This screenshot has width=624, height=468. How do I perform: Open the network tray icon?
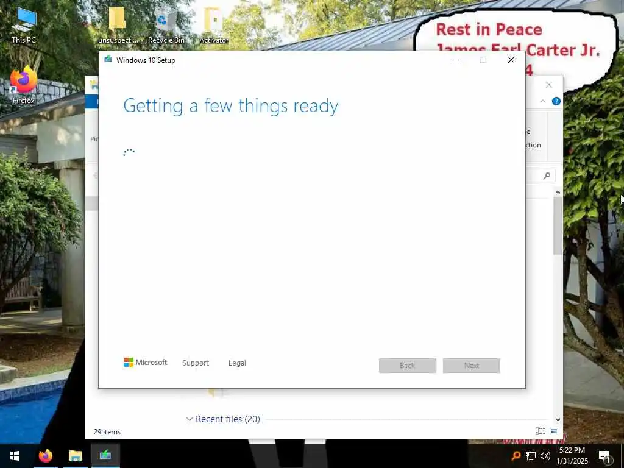tap(531, 456)
